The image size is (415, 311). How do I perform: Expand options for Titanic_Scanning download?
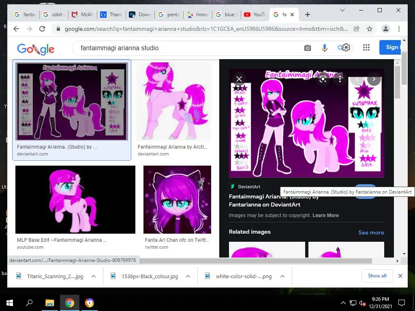pos(94,276)
